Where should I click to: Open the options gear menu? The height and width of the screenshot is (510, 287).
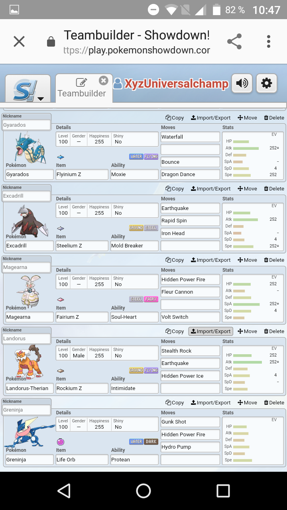point(266,83)
